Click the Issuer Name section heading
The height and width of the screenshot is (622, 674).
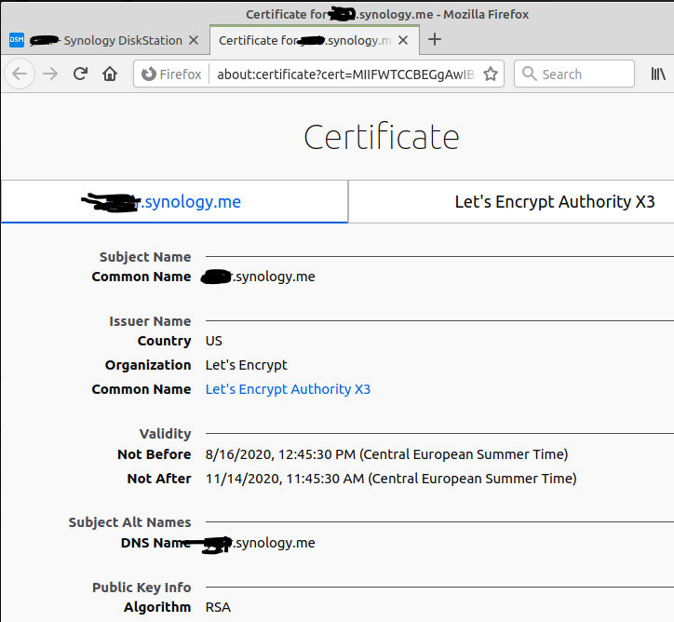(150, 321)
